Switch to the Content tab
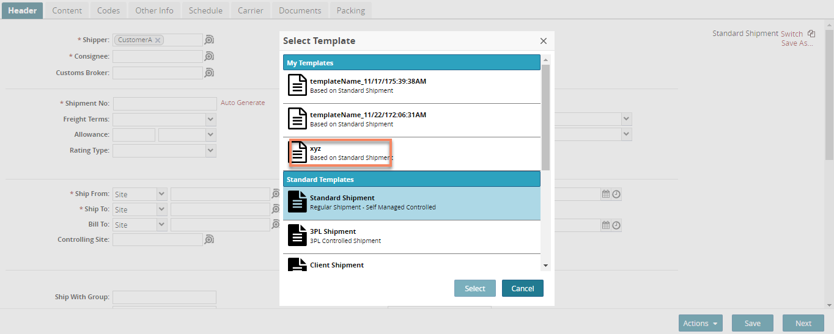Image resolution: width=834 pixels, height=334 pixels. point(67,10)
